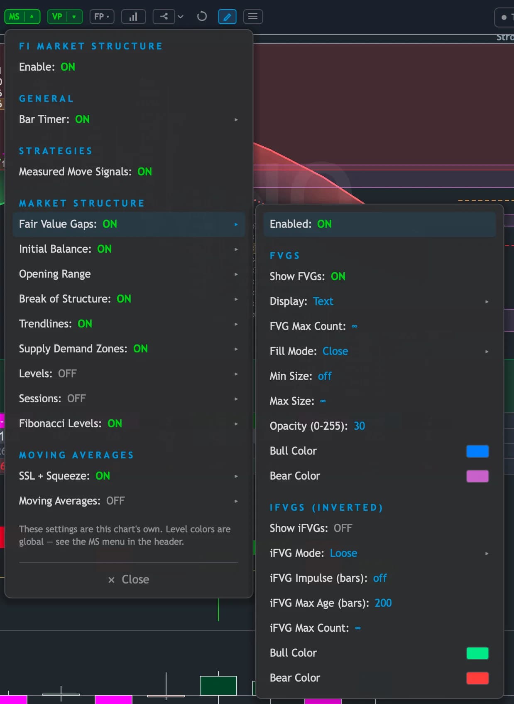Screen dimensions: 514x704
Task: Open the FP footprint dropdown
Action: pyautogui.click(x=102, y=17)
